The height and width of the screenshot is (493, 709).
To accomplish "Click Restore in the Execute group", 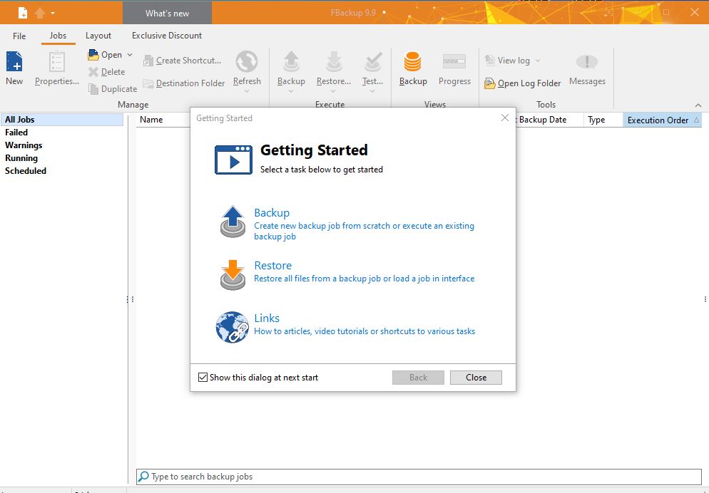I will tap(334, 71).
